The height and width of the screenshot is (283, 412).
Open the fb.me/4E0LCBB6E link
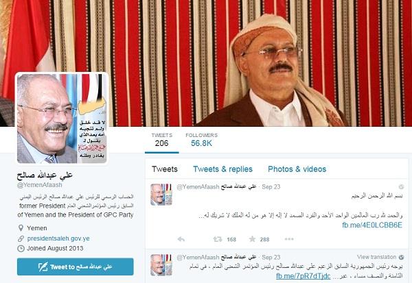coord(372,225)
